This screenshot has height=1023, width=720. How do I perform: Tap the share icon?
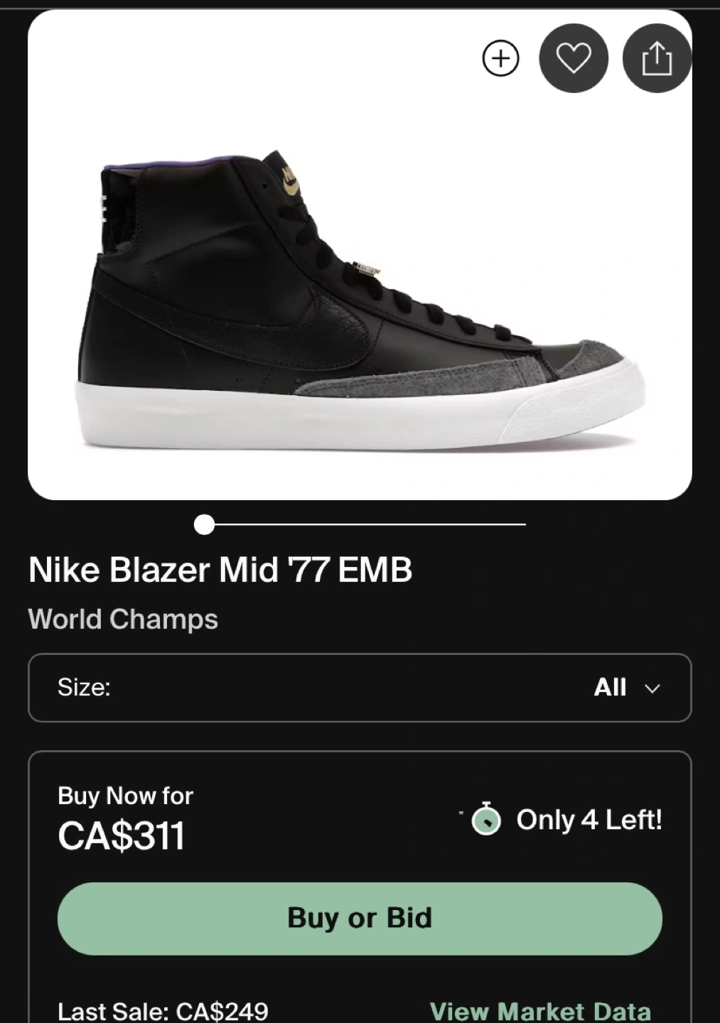pyautogui.click(x=657, y=58)
